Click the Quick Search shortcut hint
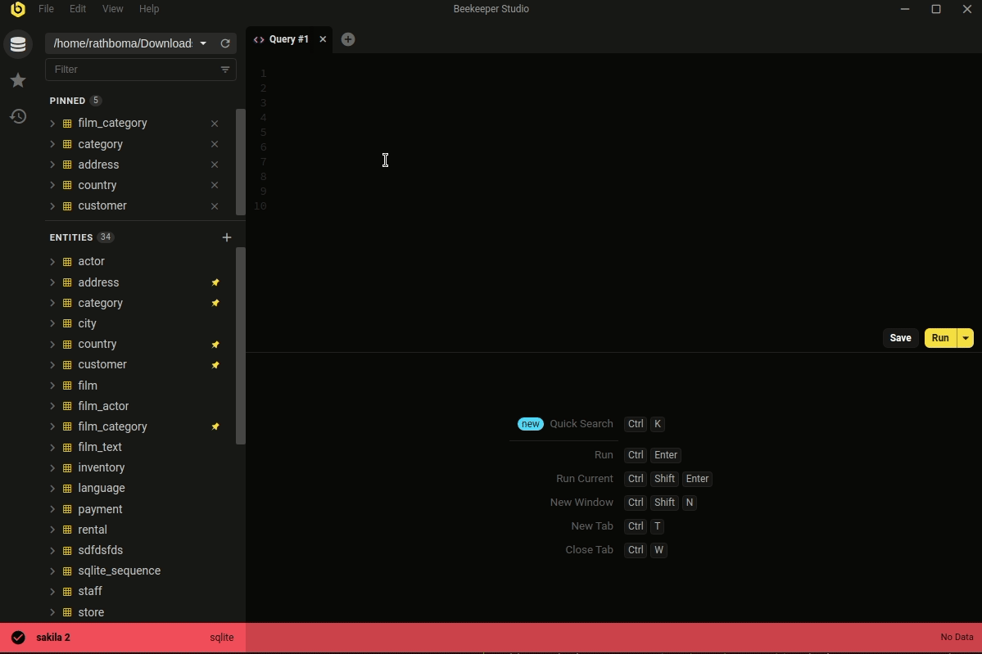 pos(582,424)
